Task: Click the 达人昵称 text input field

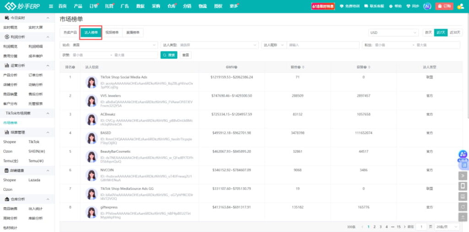Action: click(323, 45)
